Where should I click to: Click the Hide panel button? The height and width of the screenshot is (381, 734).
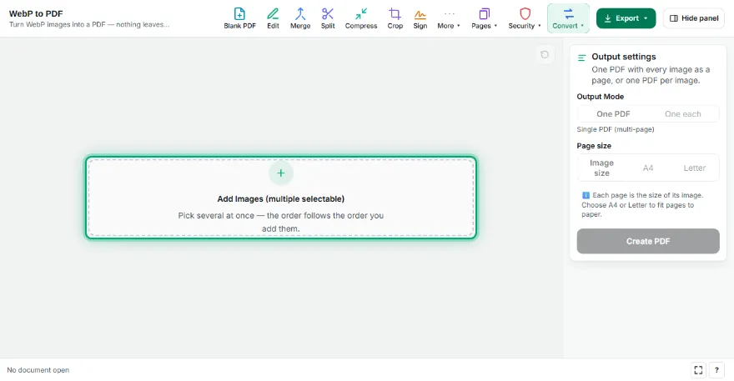tap(694, 18)
